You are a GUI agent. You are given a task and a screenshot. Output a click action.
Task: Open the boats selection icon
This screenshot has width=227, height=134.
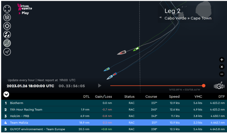pyautogui.click(x=7, y=34)
